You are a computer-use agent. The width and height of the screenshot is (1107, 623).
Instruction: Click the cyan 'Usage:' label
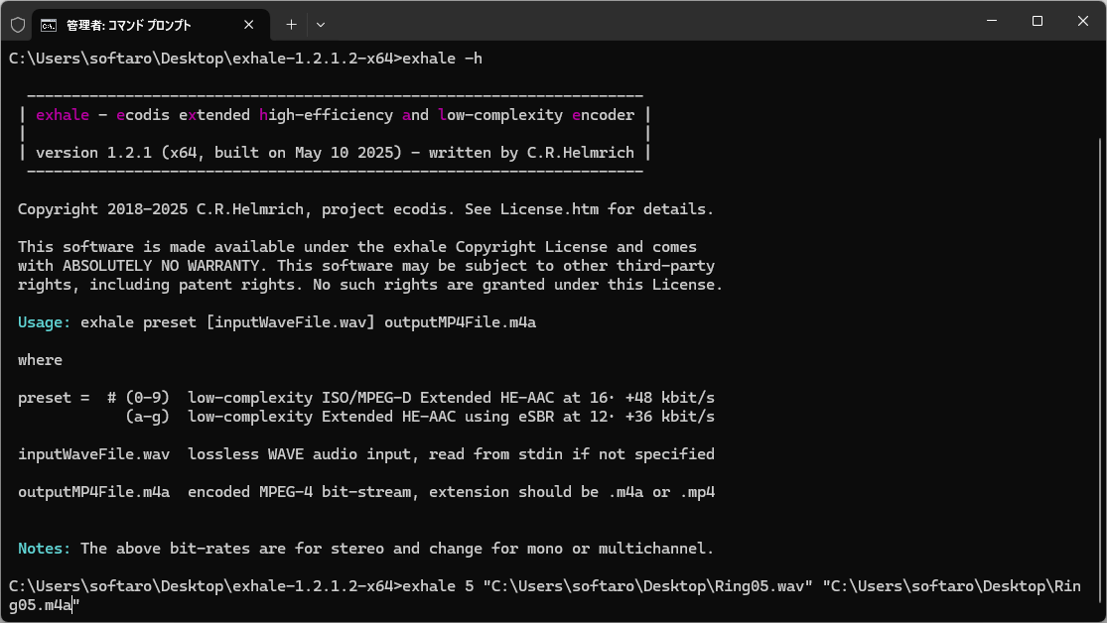(x=44, y=322)
